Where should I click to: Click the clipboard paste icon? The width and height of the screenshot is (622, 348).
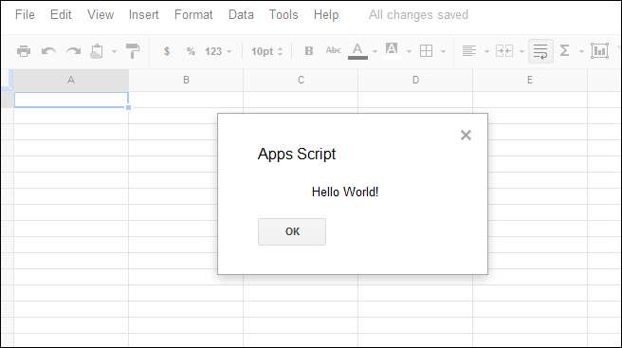point(97,51)
